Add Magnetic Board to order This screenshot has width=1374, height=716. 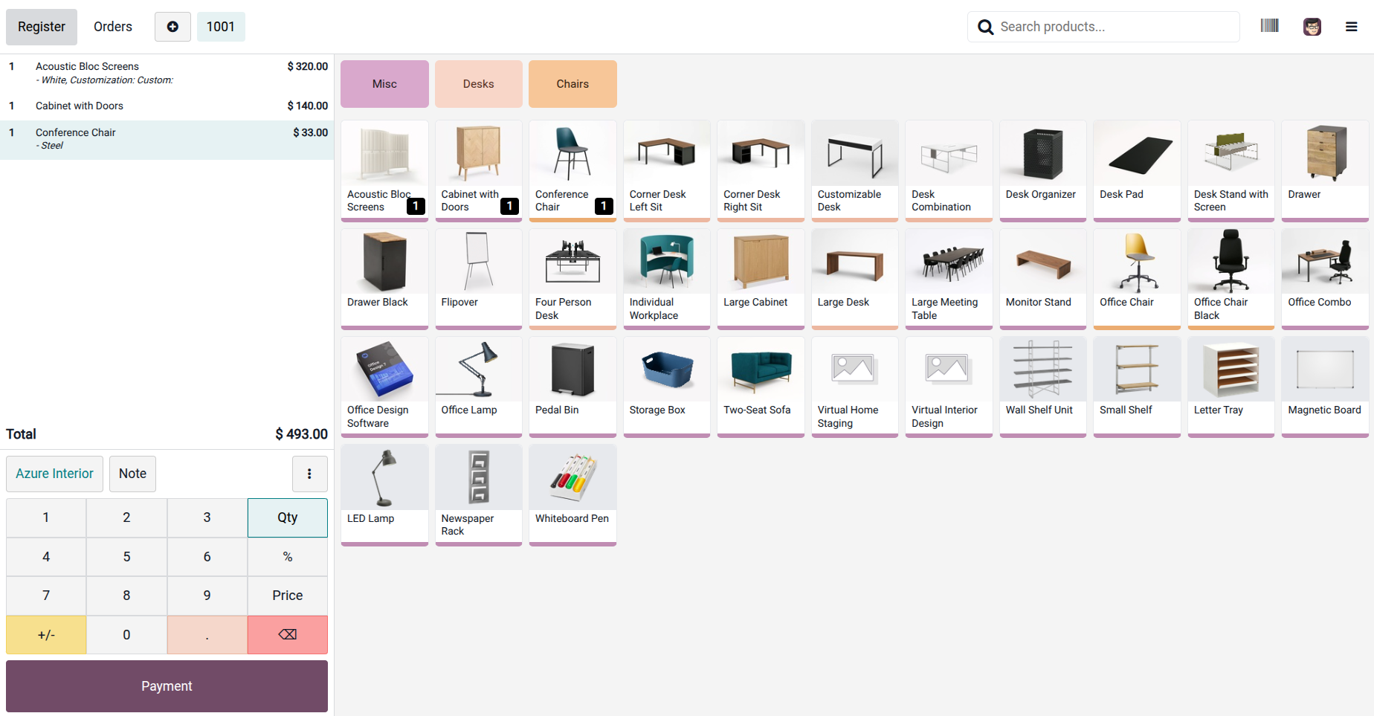coord(1325,387)
